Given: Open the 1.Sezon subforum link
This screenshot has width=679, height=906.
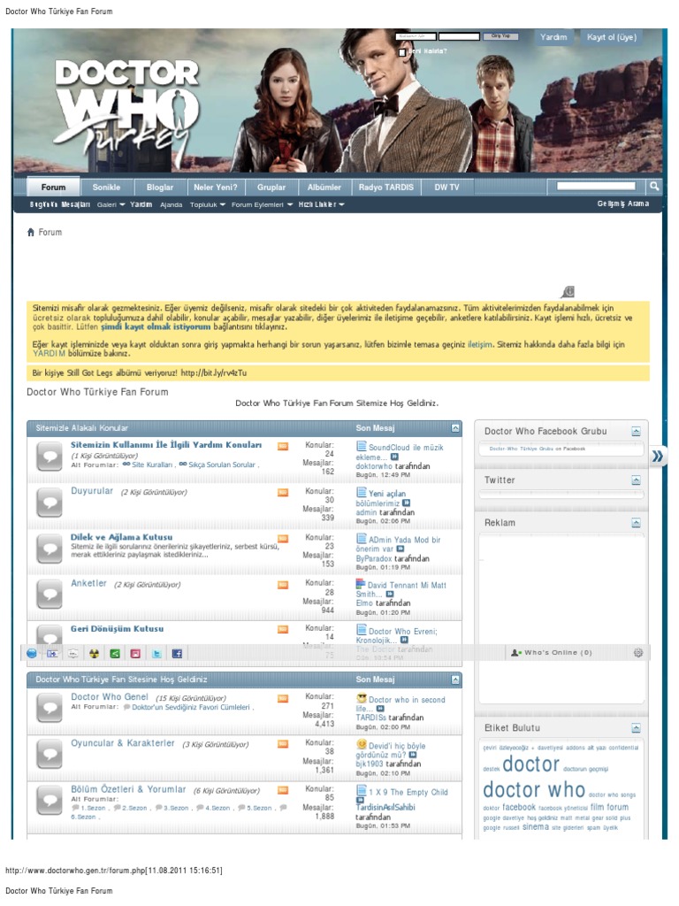Looking at the screenshot, I should (92, 808).
